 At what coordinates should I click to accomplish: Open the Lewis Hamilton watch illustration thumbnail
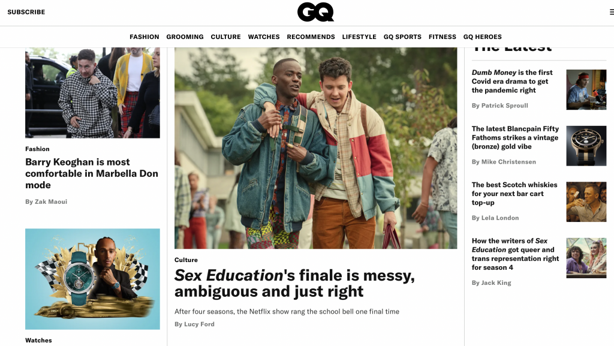click(x=92, y=279)
